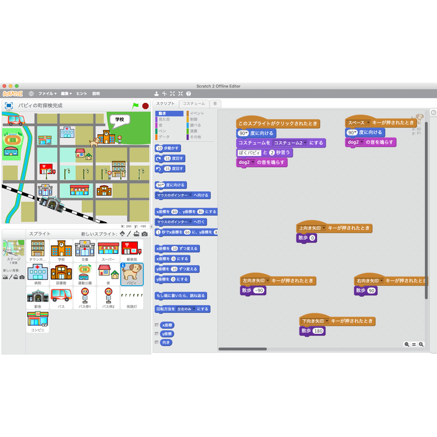Viewport: 437px width, 437px height.
Task: Select the イベント block category
Action: pos(196,113)
